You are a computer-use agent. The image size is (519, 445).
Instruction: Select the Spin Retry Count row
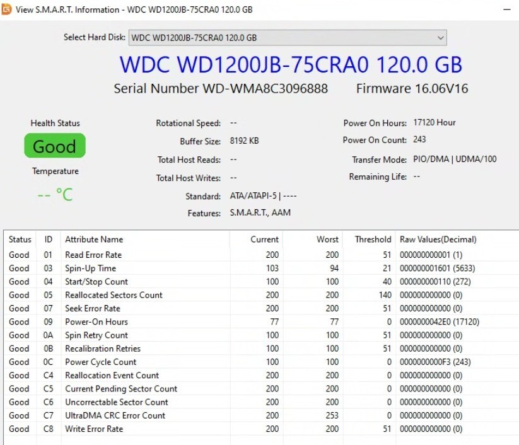(261, 335)
